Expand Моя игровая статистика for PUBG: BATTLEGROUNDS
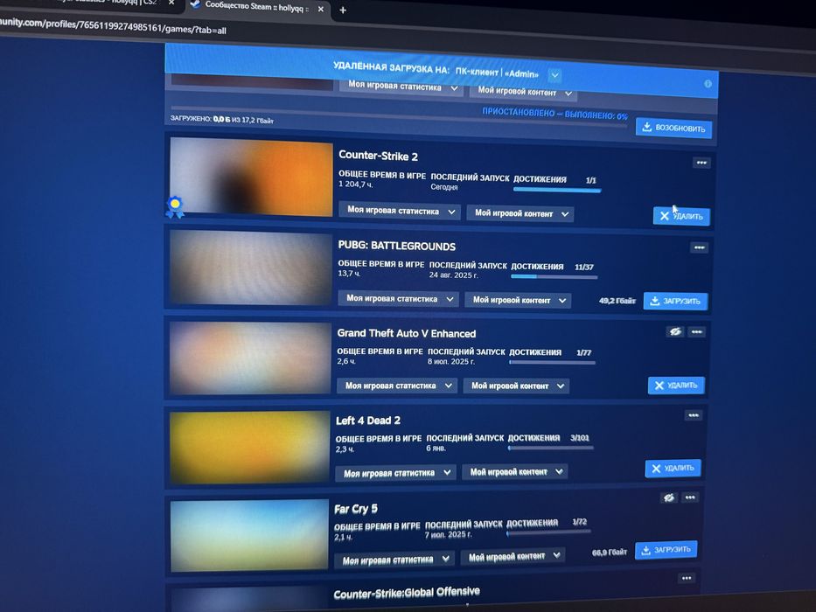 [398, 299]
